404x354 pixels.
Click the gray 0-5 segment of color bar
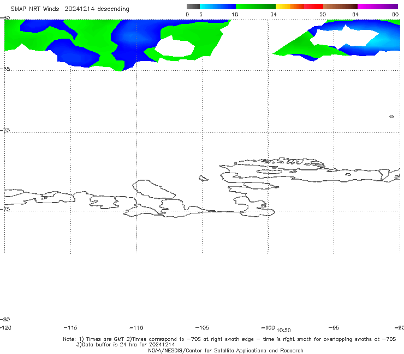coord(193,7)
